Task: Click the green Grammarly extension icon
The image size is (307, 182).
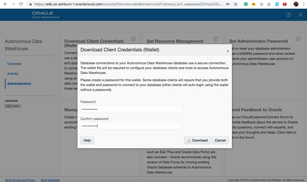Action: click(246, 4)
